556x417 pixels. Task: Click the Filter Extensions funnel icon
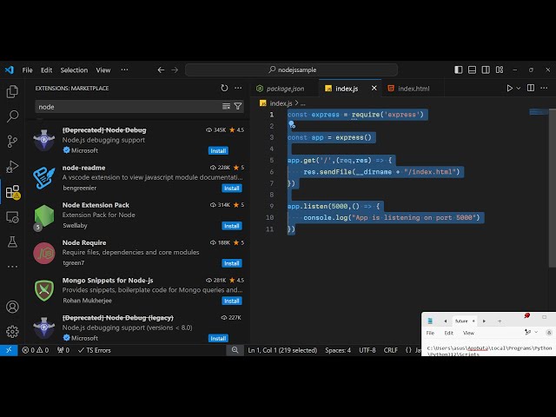pos(238,106)
